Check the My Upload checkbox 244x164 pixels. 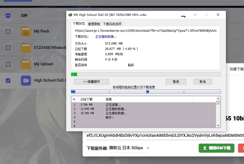click(8, 64)
